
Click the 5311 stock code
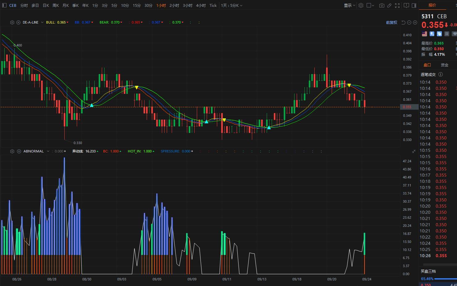coord(428,16)
